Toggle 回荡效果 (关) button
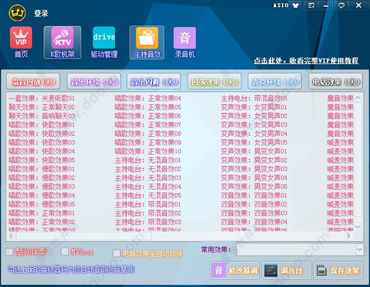Viewport: 370px width, 287px height. 214,81
